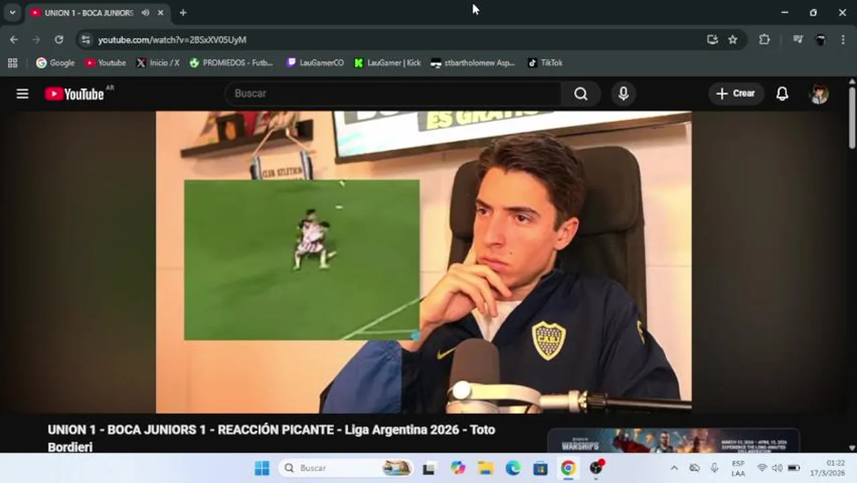Open the LauGamer | Kick bookmark
Viewport: 857px width, 483px height.
(x=388, y=63)
